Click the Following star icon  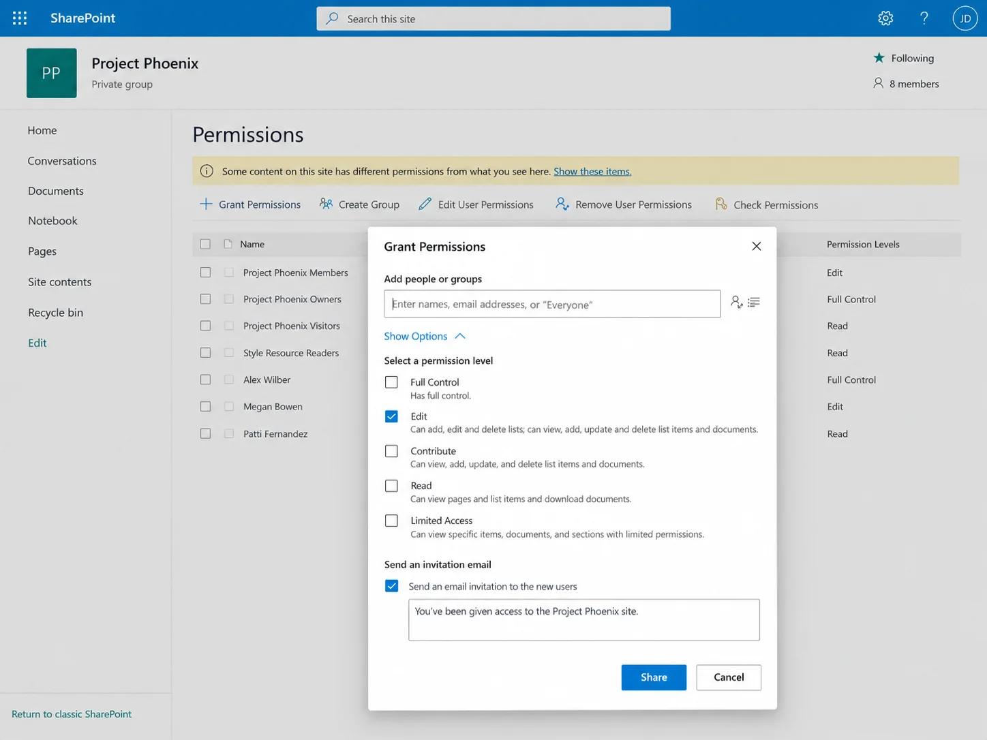pyautogui.click(x=879, y=58)
